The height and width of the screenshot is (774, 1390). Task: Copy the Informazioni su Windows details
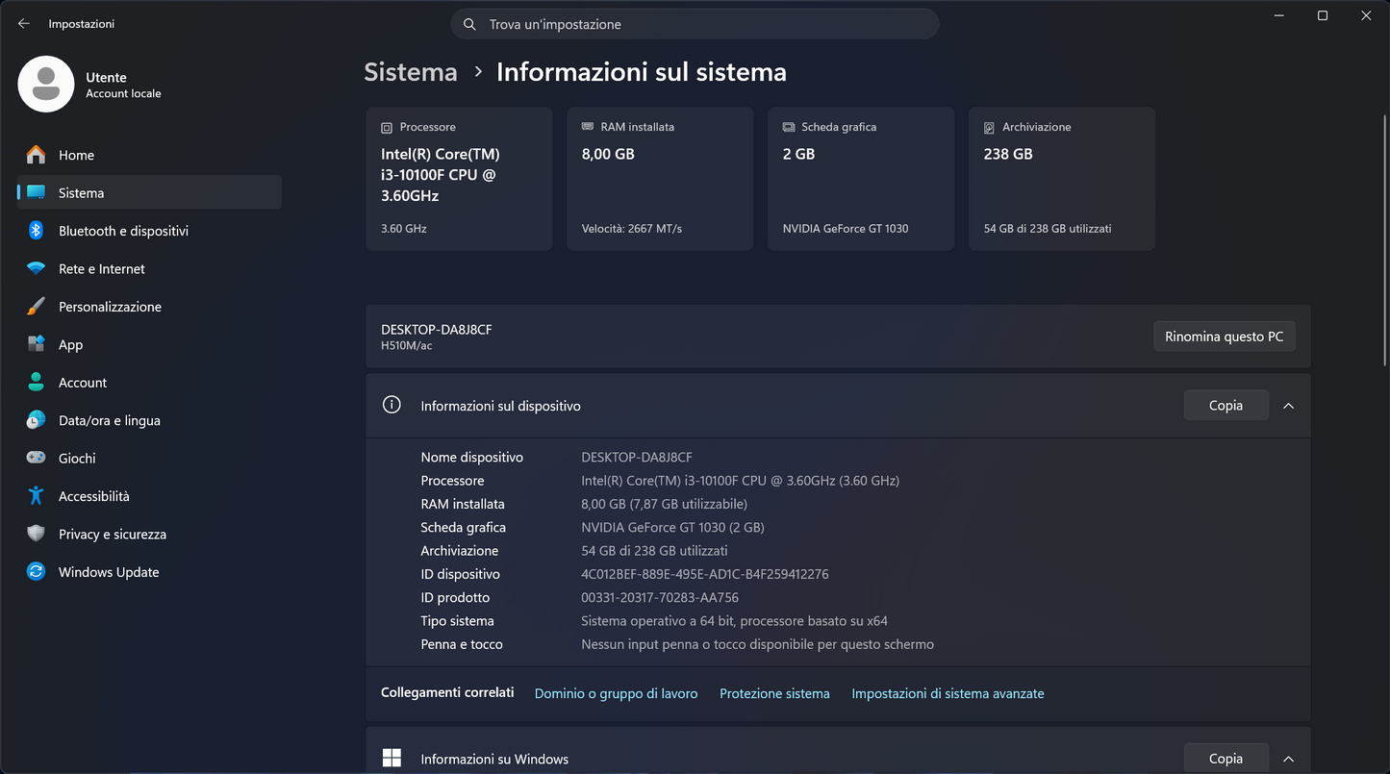(1226, 759)
